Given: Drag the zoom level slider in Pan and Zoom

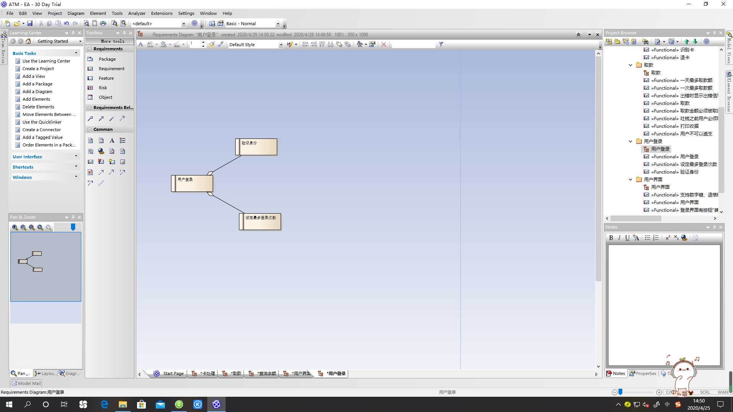Looking at the screenshot, I should (73, 227).
